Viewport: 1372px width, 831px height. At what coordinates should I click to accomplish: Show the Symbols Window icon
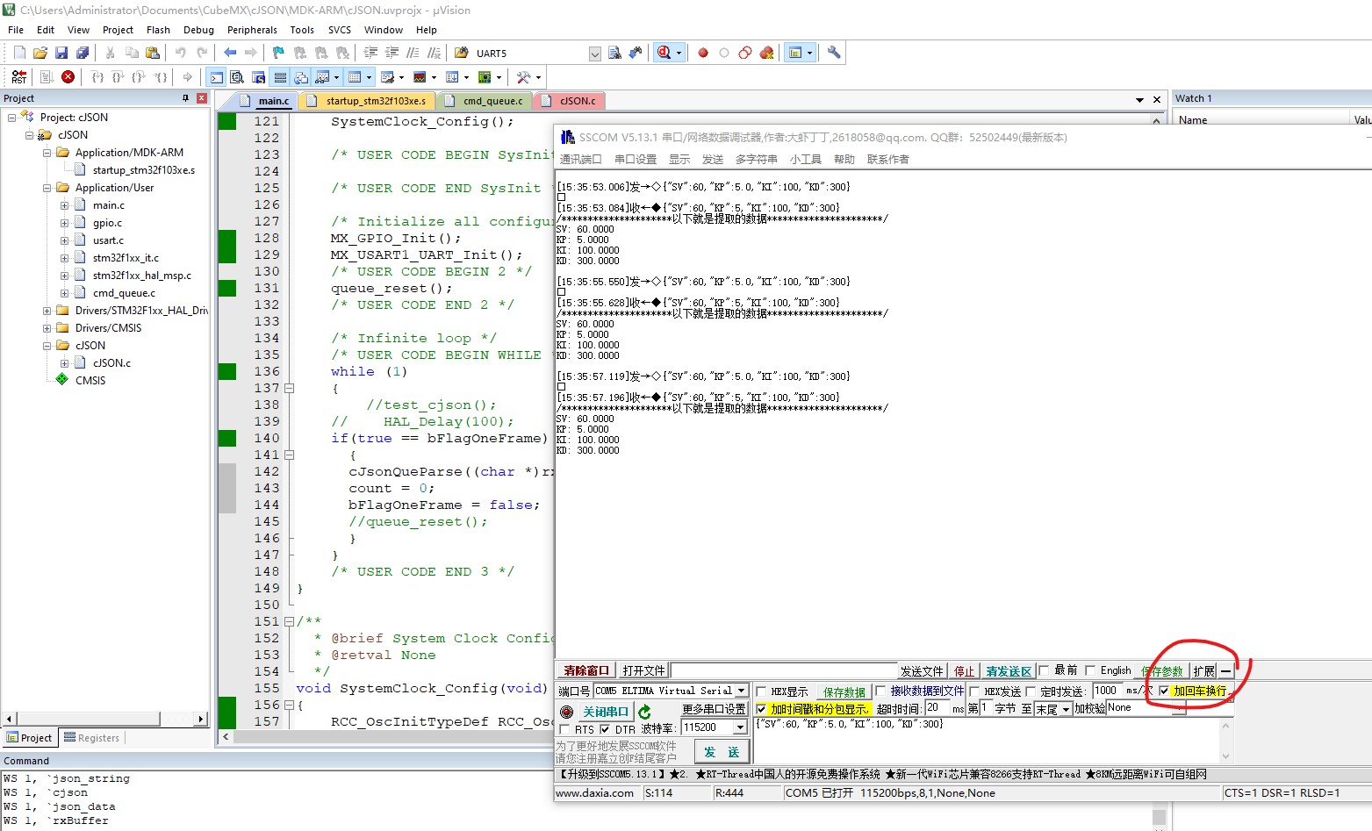coord(258,77)
